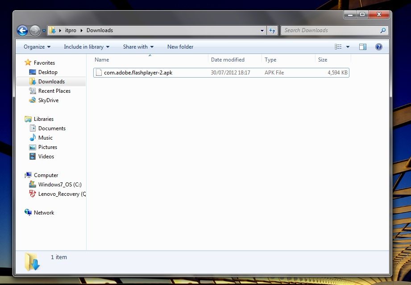Select Libraries in navigation pane
Image resolution: width=411 pixels, height=285 pixels.
pos(44,119)
